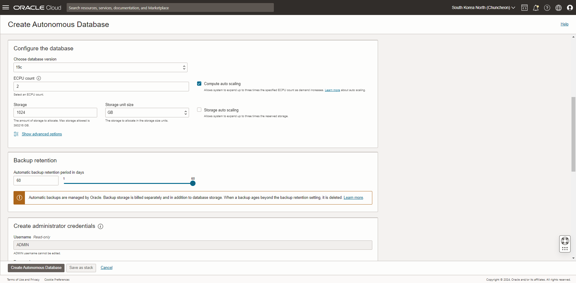Click the ECPU count input field

[x=101, y=87]
